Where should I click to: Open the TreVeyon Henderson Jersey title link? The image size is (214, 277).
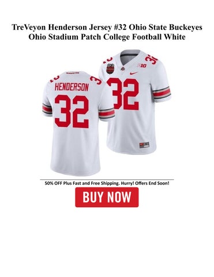tap(107, 32)
